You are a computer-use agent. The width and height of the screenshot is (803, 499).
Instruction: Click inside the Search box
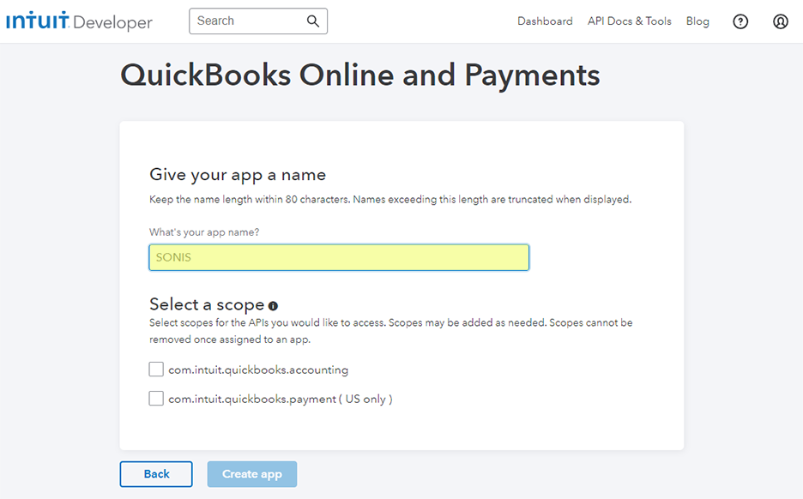coord(249,21)
